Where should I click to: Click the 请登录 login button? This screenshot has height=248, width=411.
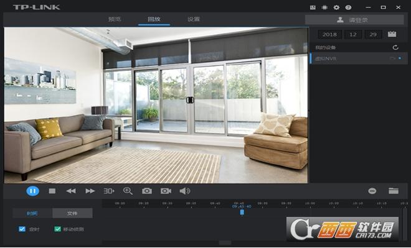pyautogui.click(x=354, y=20)
